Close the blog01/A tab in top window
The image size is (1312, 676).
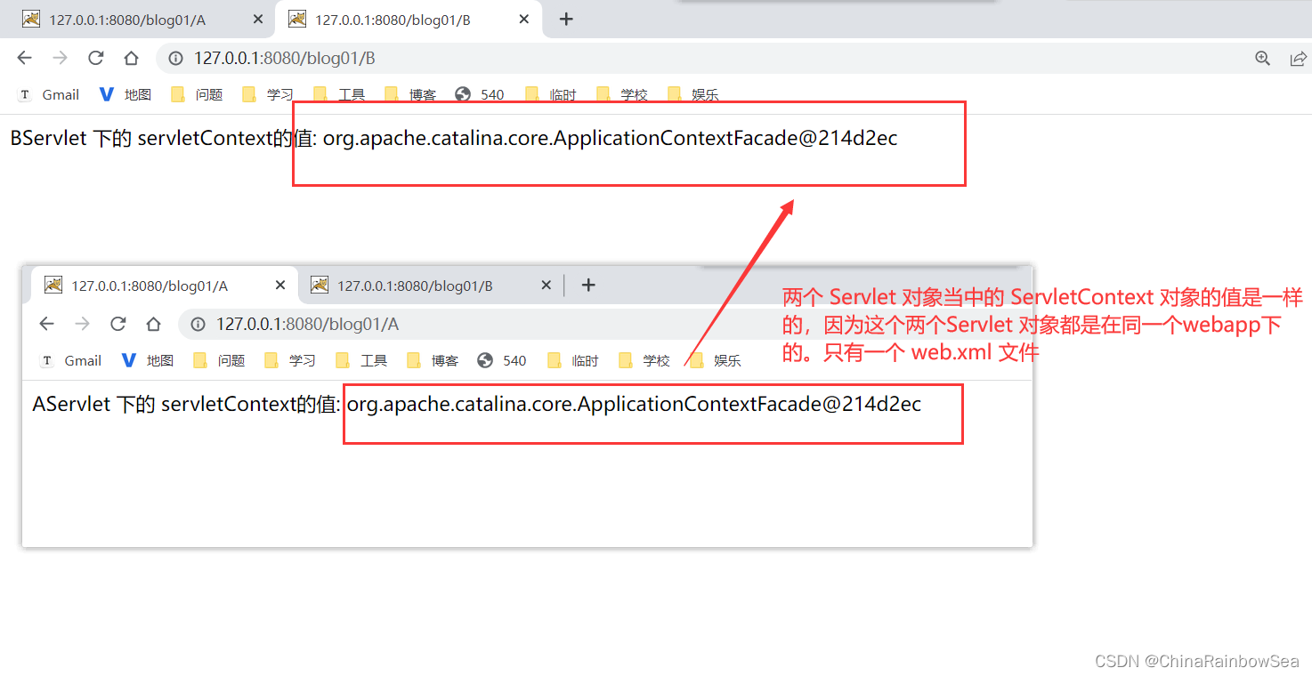point(257,20)
